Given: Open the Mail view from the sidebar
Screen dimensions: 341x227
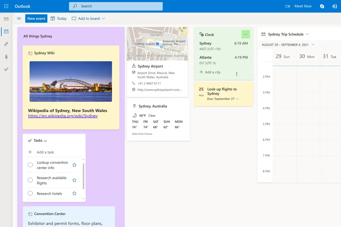Looking at the screenshot, I should click(6, 19).
